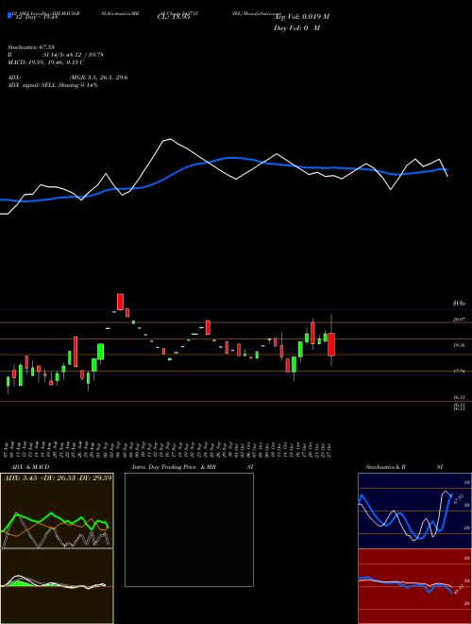Screen dimensions: 472x624
Task: Click the 'Intra Day Trading Price & MRSI' heading
Action: tap(194, 467)
